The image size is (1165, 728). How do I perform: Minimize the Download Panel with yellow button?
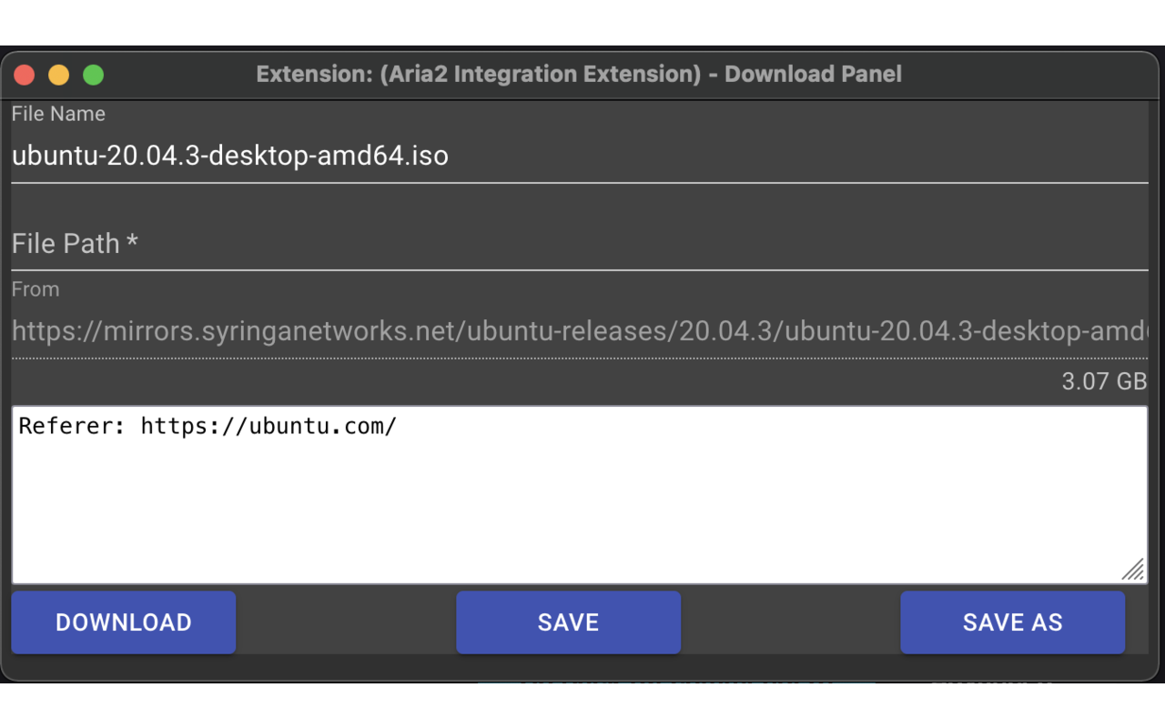pyautogui.click(x=58, y=75)
